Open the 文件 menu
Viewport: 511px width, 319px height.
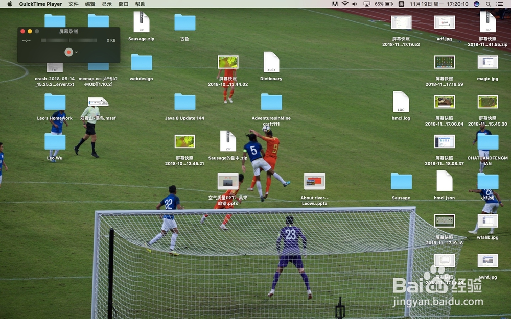(x=73, y=4)
